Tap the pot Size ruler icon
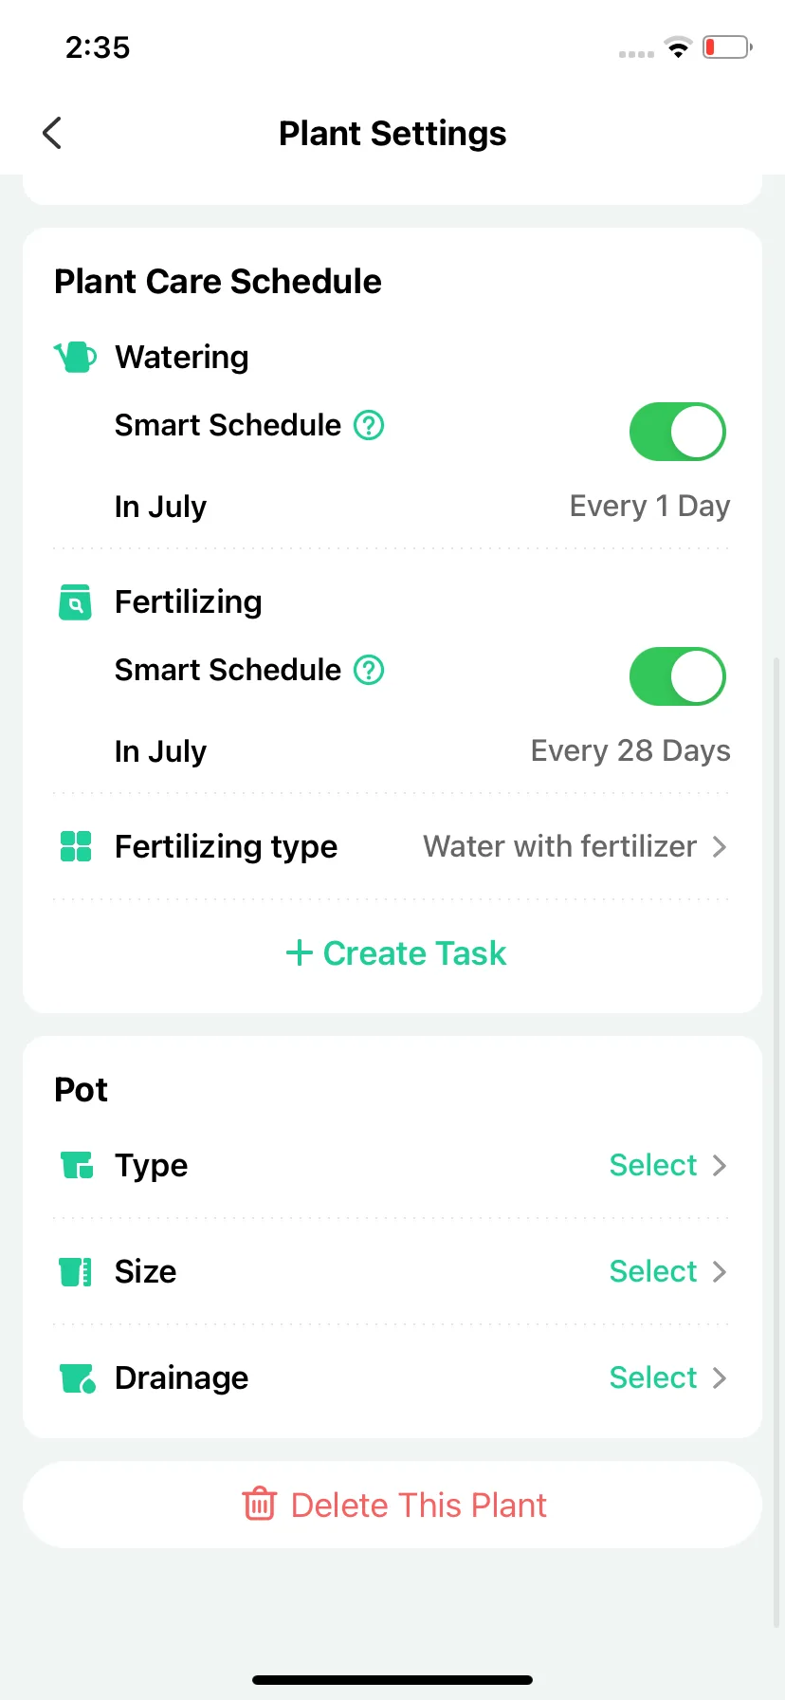This screenshot has width=785, height=1700. click(x=76, y=1271)
